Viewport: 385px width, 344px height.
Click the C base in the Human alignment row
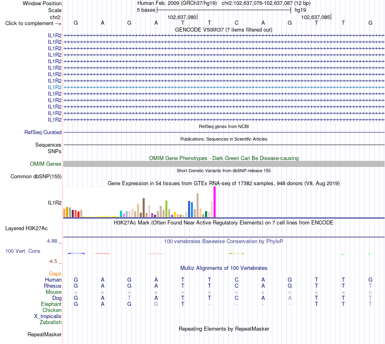coord(236,280)
